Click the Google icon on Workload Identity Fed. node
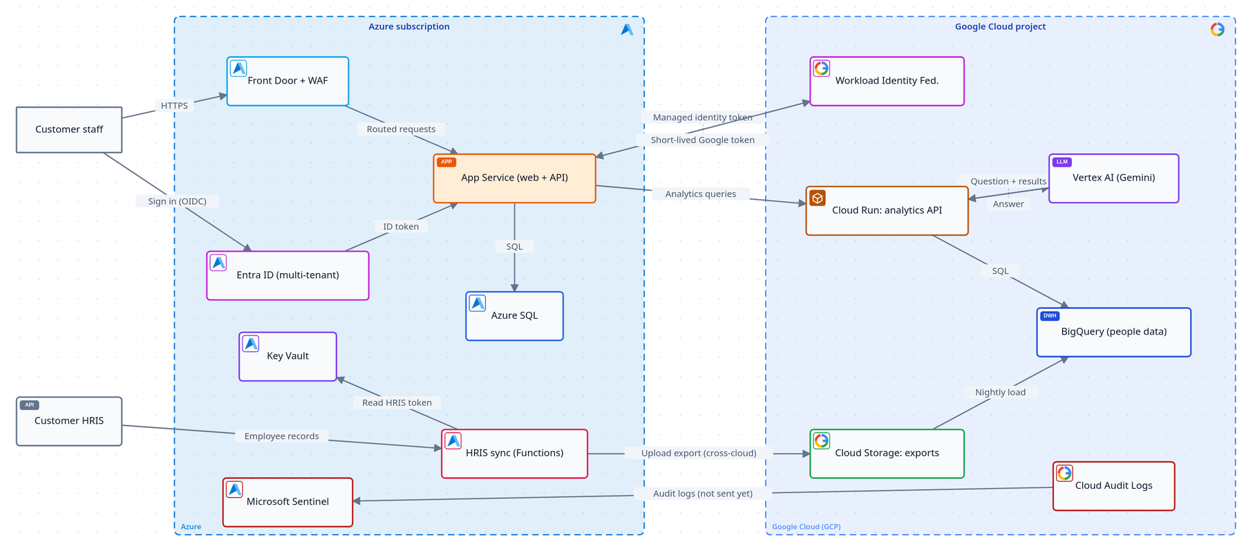The image size is (1244, 551). [822, 68]
